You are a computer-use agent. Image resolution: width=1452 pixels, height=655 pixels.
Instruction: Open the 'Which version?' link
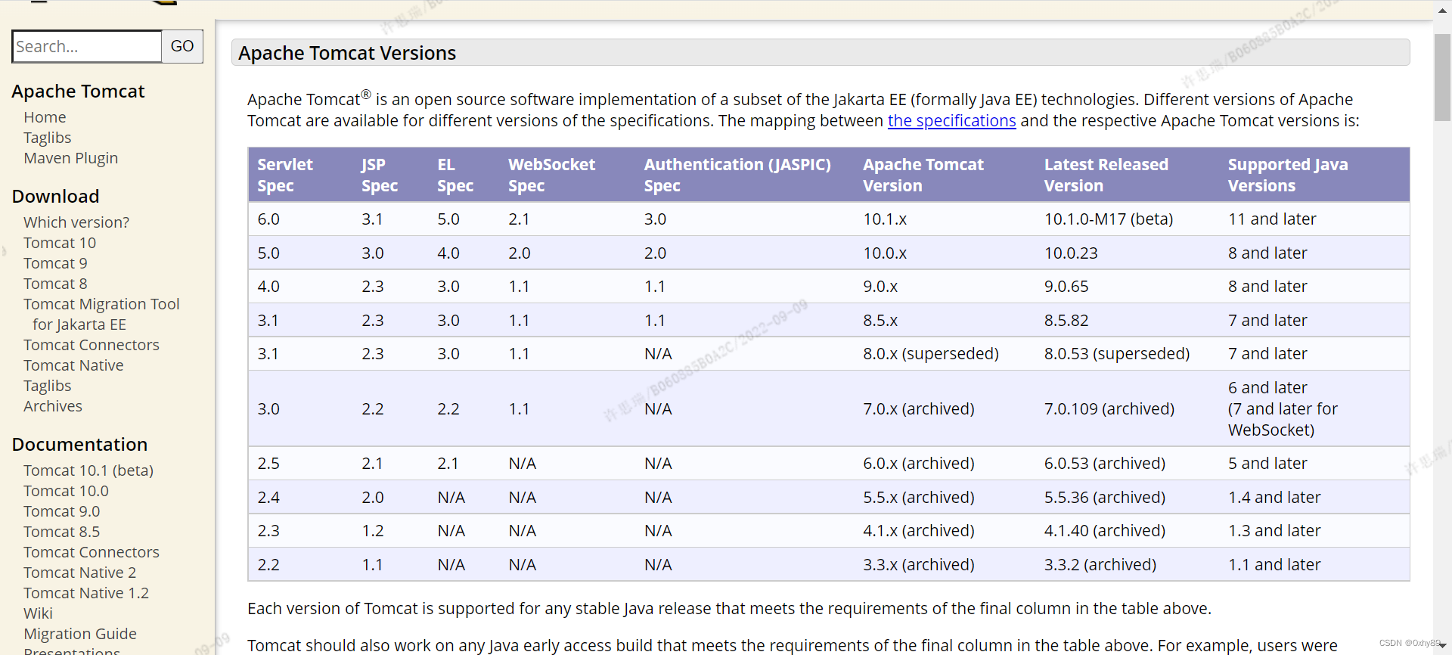tap(76, 222)
